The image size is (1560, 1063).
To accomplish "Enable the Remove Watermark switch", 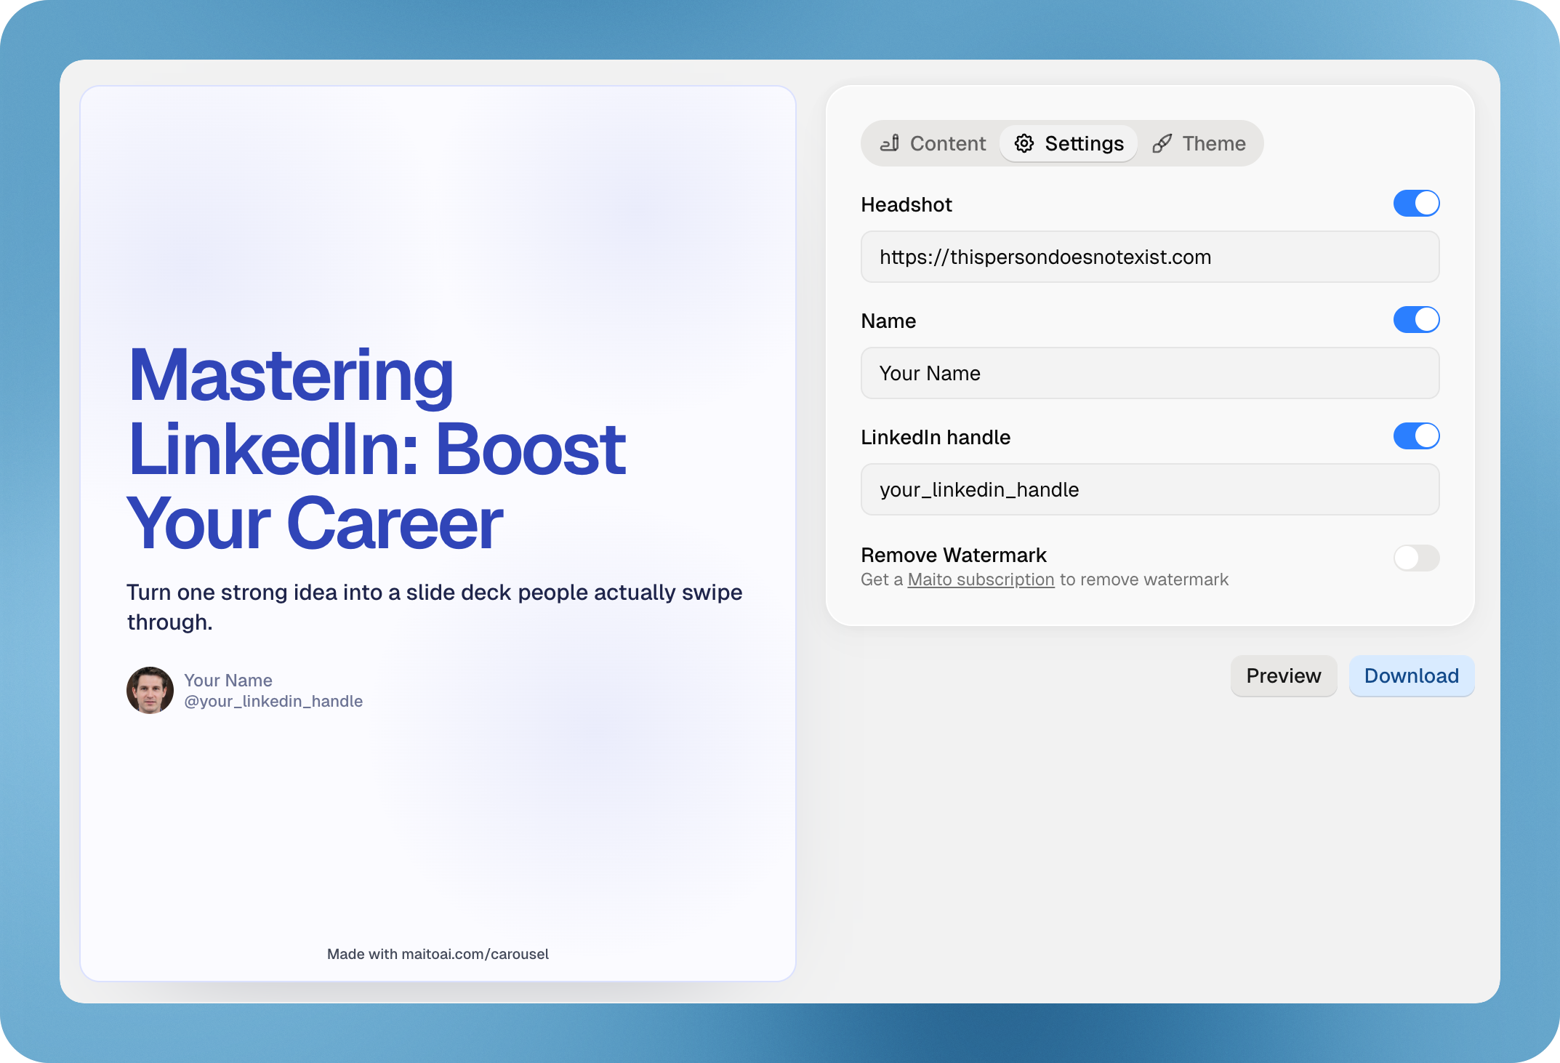I will click(1416, 558).
